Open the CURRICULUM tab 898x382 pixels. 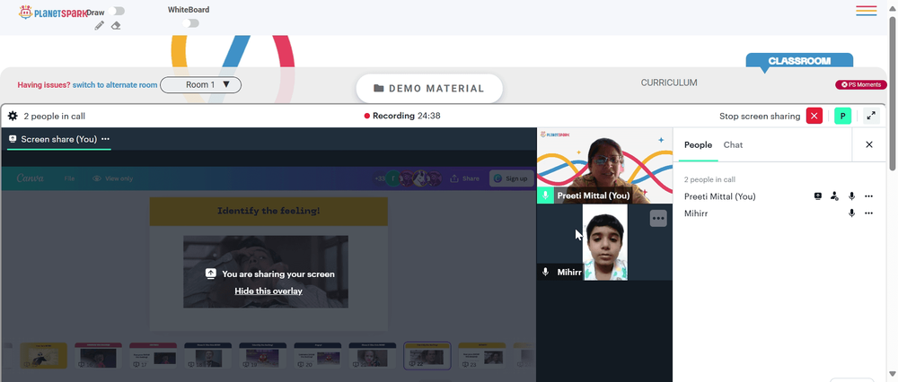click(669, 82)
